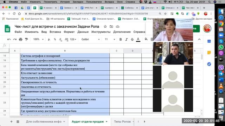Open the HR материалы bookmark folder

coord(56,19)
